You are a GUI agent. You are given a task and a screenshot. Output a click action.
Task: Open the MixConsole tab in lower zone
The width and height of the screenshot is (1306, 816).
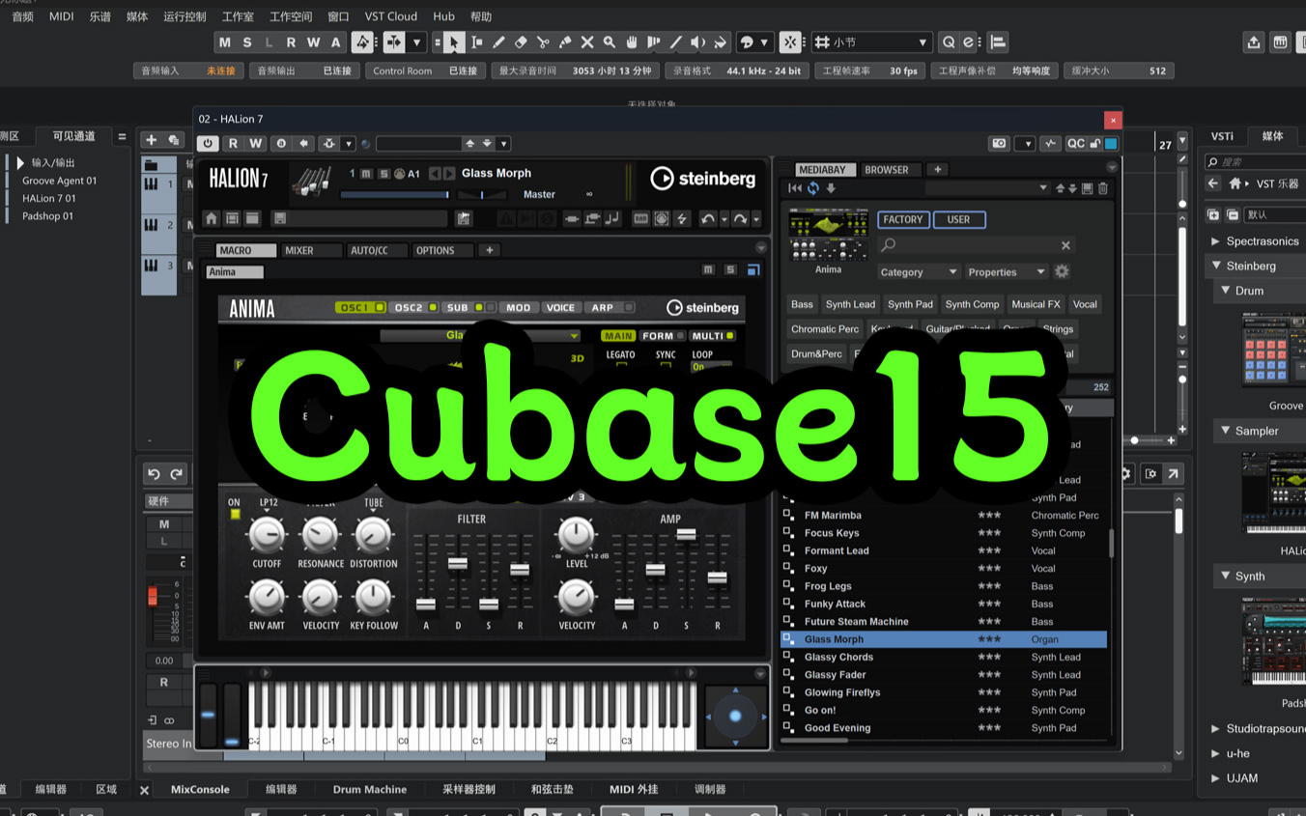[x=200, y=789]
